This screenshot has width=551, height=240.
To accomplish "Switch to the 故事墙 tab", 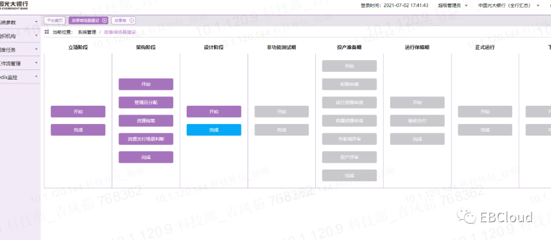I will pyautogui.click(x=119, y=20).
